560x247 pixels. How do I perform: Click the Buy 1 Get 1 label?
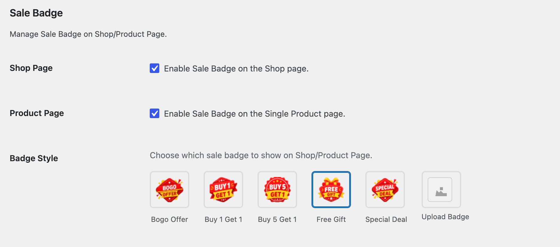[x=223, y=219]
